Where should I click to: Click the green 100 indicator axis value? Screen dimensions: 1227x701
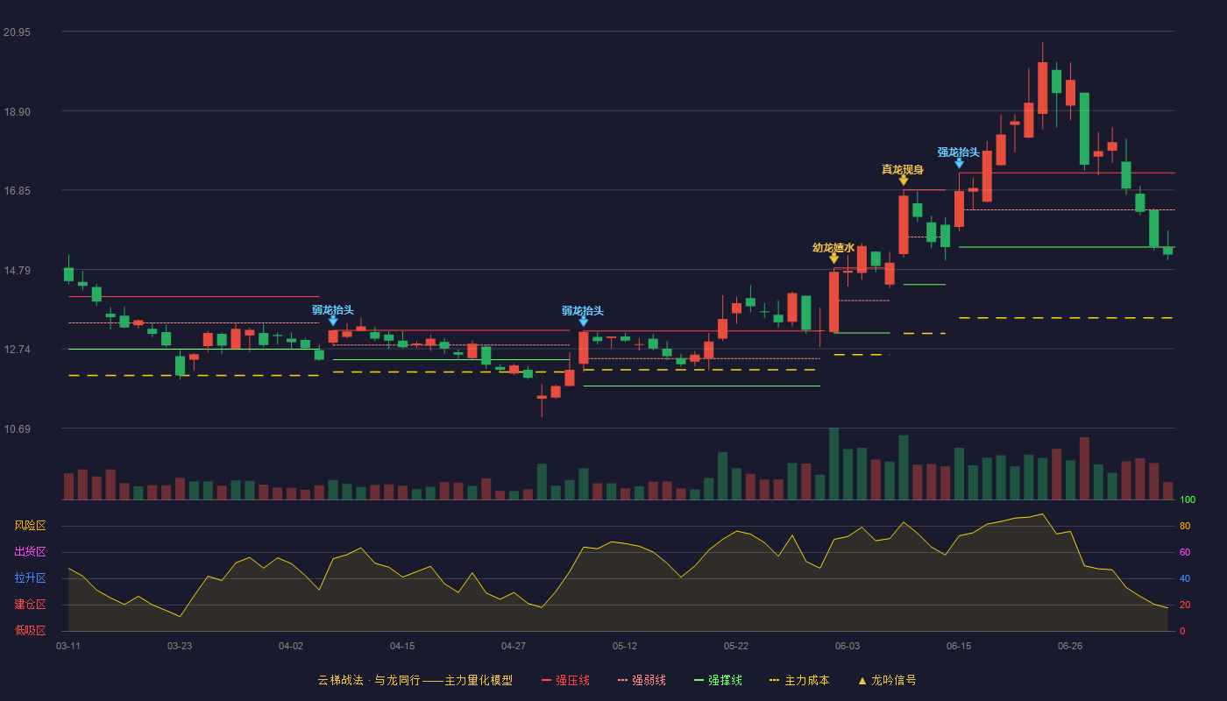[x=1188, y=499]
